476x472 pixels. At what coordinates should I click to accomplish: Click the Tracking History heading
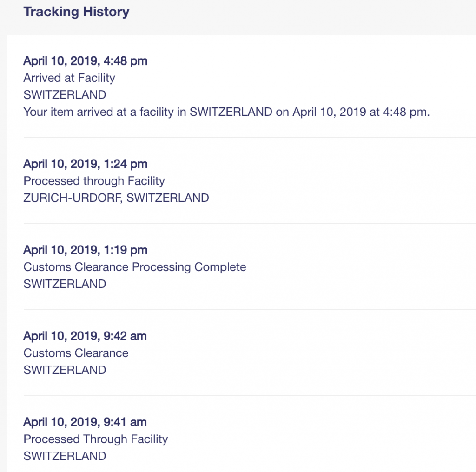76,12
